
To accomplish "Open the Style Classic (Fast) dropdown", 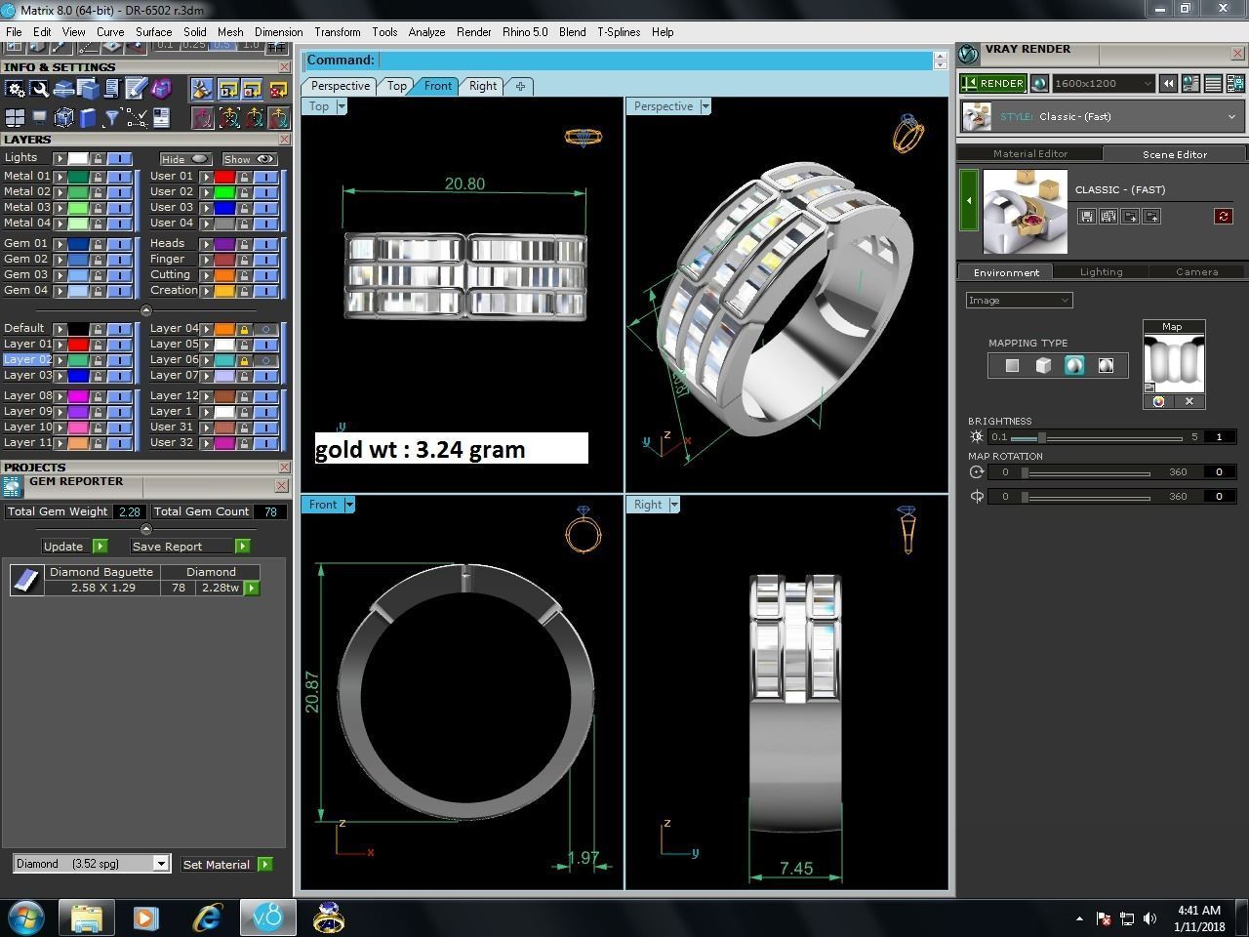I will click(x=1102, y=117).
